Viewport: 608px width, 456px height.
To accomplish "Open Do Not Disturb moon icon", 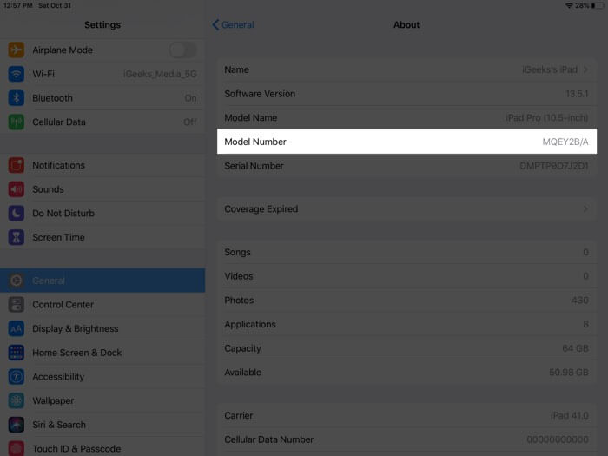I will pos(17,214).
